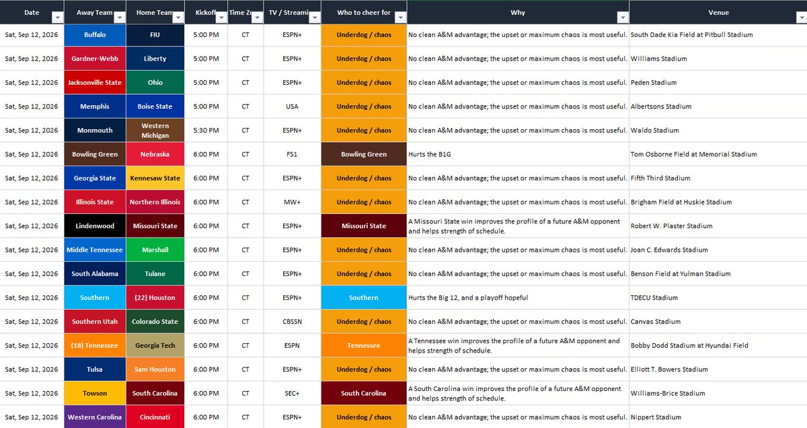Select the USA TV cell
Image resolution: width=807 pixels, height=428 pixels.
(x=291, y=106)
